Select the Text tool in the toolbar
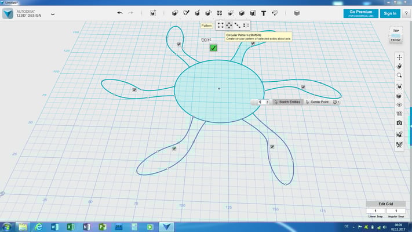The image size is (412, 232). (264, 13)
